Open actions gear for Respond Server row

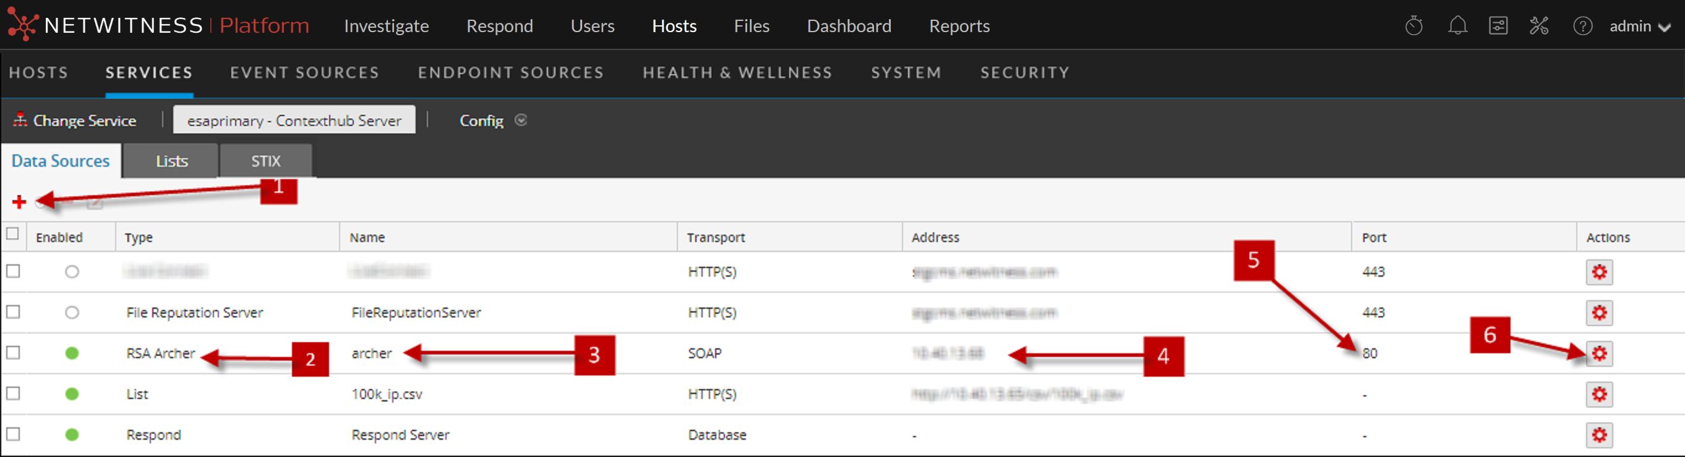pos(1598,435)
